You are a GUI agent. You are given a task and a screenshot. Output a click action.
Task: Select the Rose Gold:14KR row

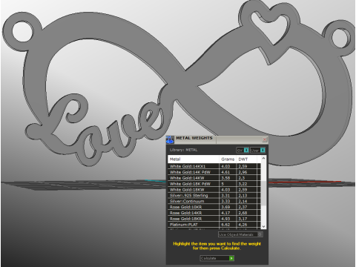click(214, 213)
